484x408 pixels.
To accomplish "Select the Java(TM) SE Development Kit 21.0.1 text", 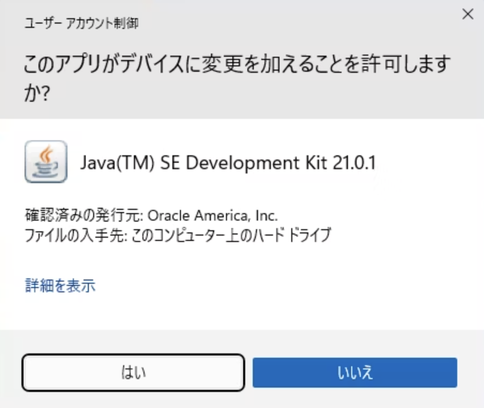I will pyautogui.click(x=228, y=163).
